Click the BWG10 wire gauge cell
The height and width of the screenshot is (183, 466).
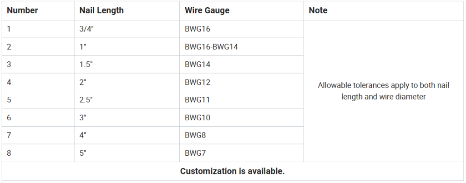point(242,118)
